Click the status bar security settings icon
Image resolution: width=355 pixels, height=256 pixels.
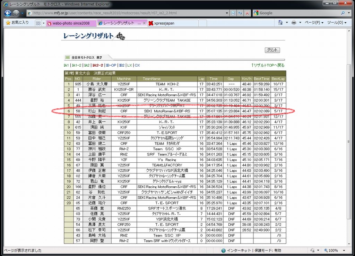click(312, 250)
